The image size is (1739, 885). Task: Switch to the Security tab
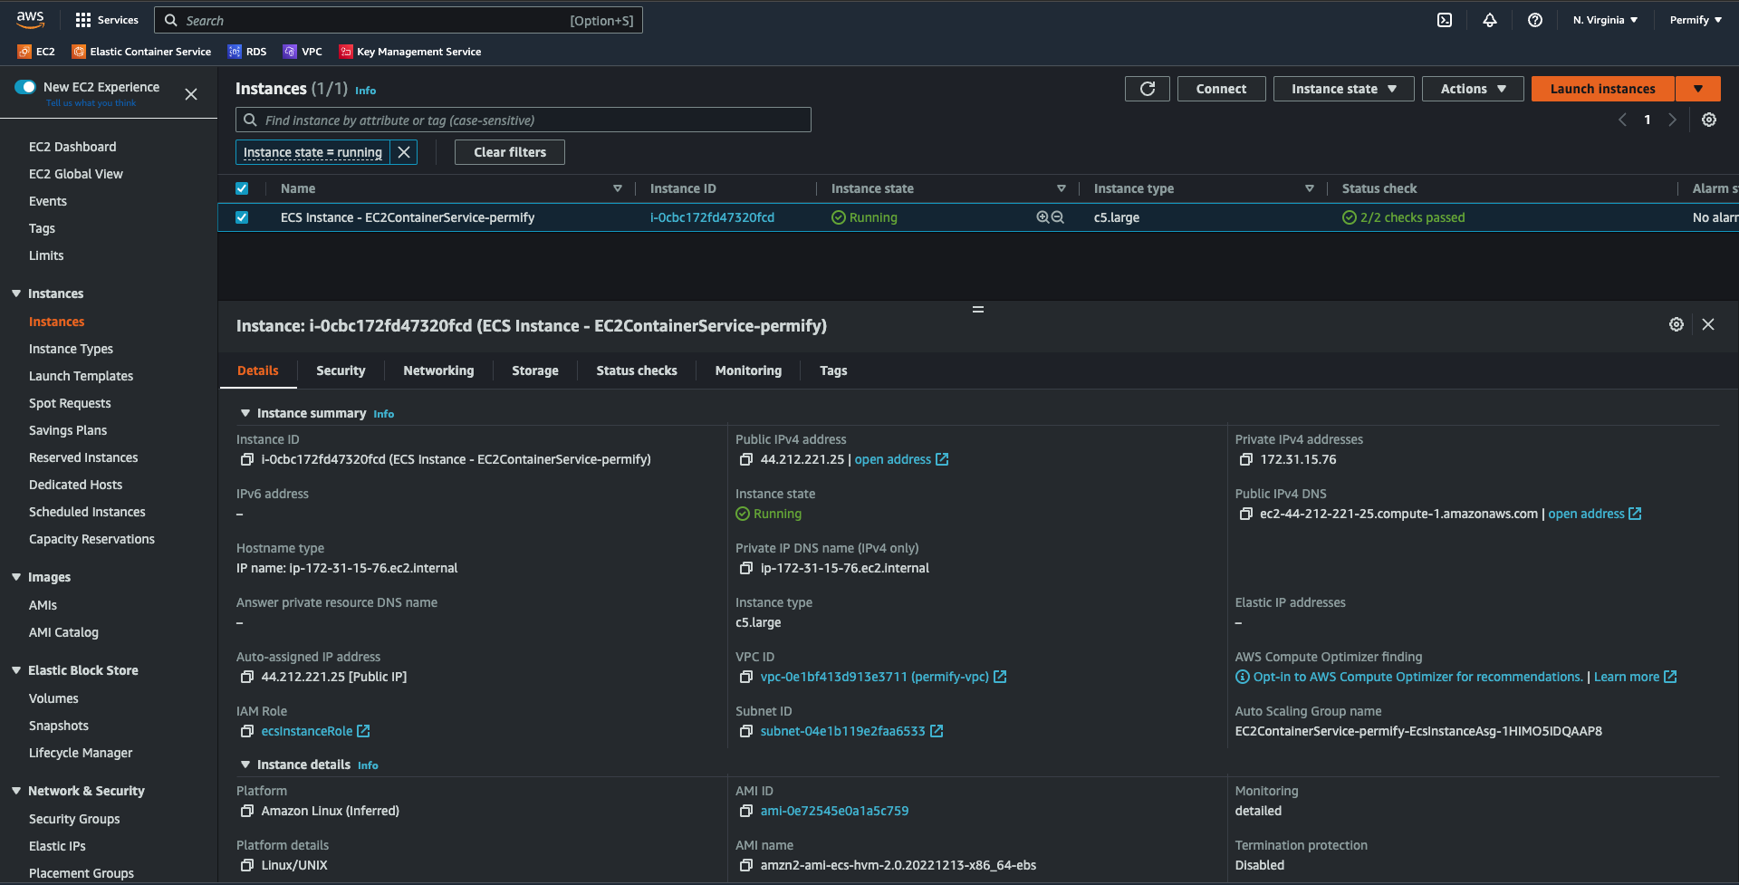click(341, 370)
